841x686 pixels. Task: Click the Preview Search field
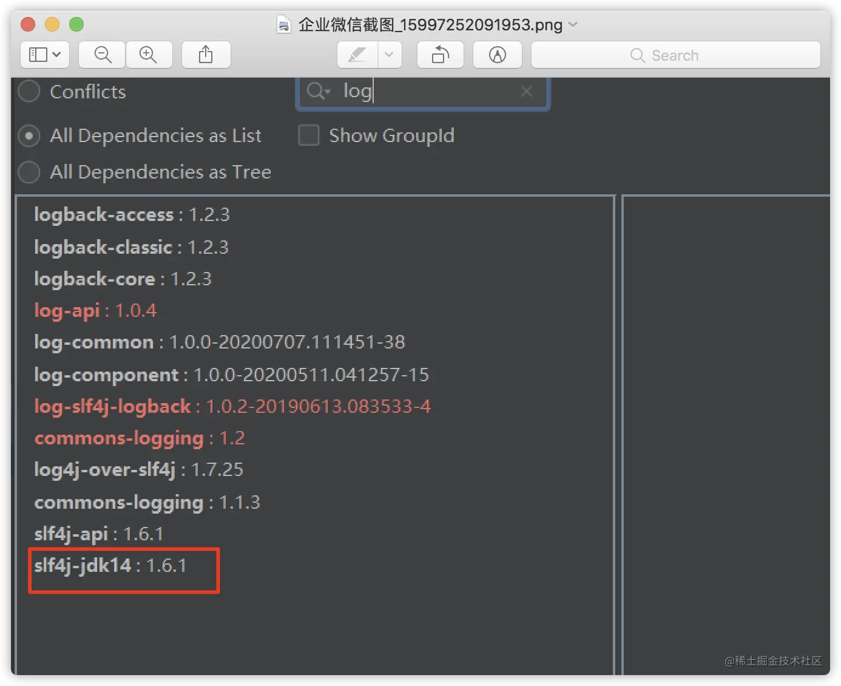(676, 55)
